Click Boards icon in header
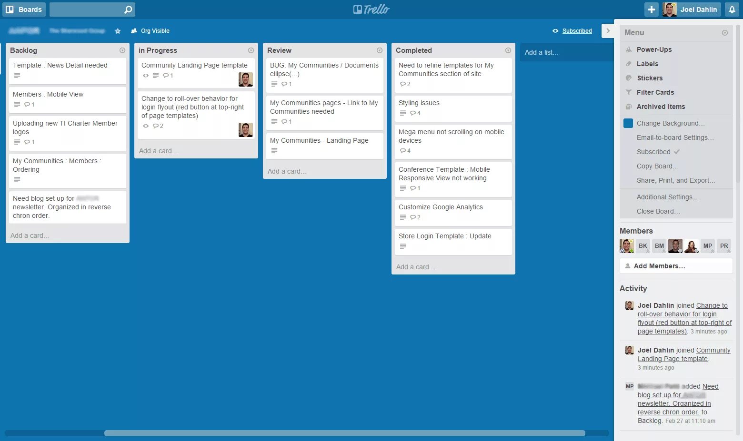 point(10,10)
